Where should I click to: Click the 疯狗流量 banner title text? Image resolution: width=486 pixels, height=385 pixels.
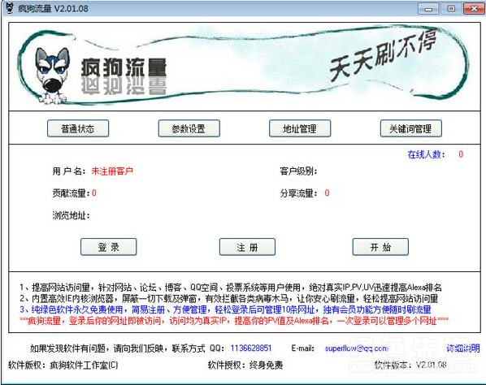pyautogui.click(x=124, y=67)
